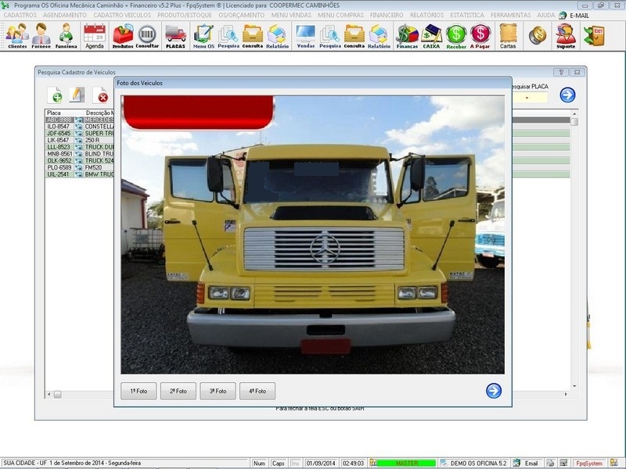This screenshot has height=469, width=626.
Task: Open the Vendas monitor icon
Action: click(x=306, y=36)
